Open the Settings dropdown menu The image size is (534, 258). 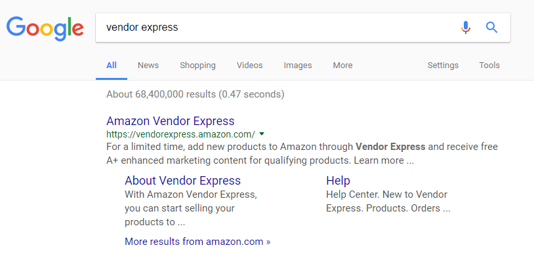pos(443,65)
